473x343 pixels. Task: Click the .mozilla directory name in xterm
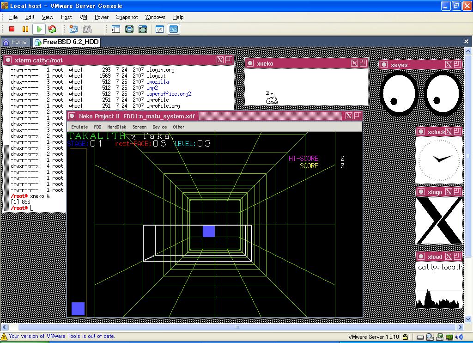158,82
